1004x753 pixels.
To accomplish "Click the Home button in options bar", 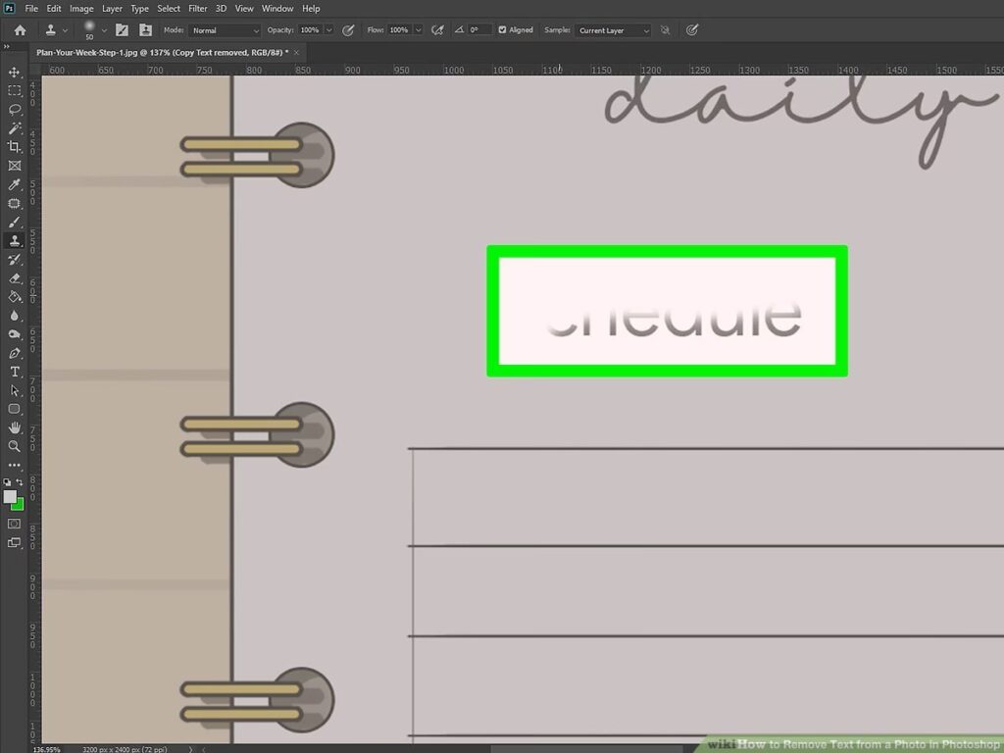I will [20, 30].
